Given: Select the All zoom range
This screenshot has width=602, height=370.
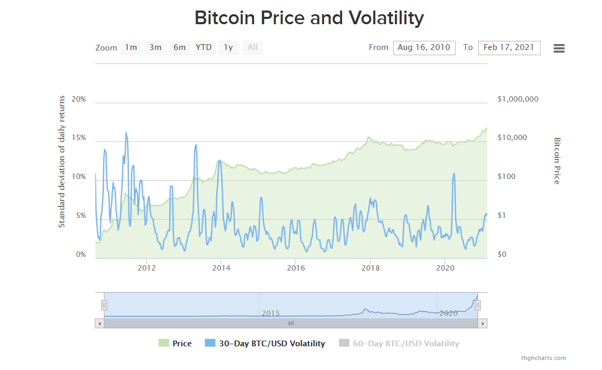Looking at the screenshot, I should point(253,47).
